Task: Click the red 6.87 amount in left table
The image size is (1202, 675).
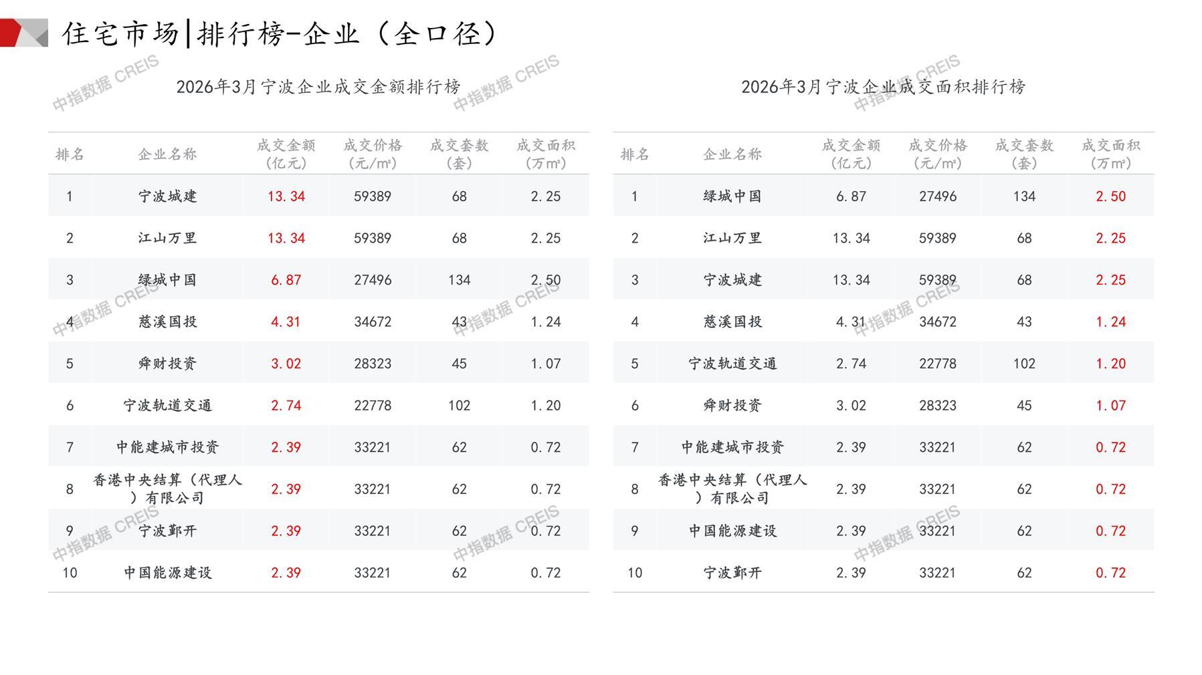Action: (286, 280)
